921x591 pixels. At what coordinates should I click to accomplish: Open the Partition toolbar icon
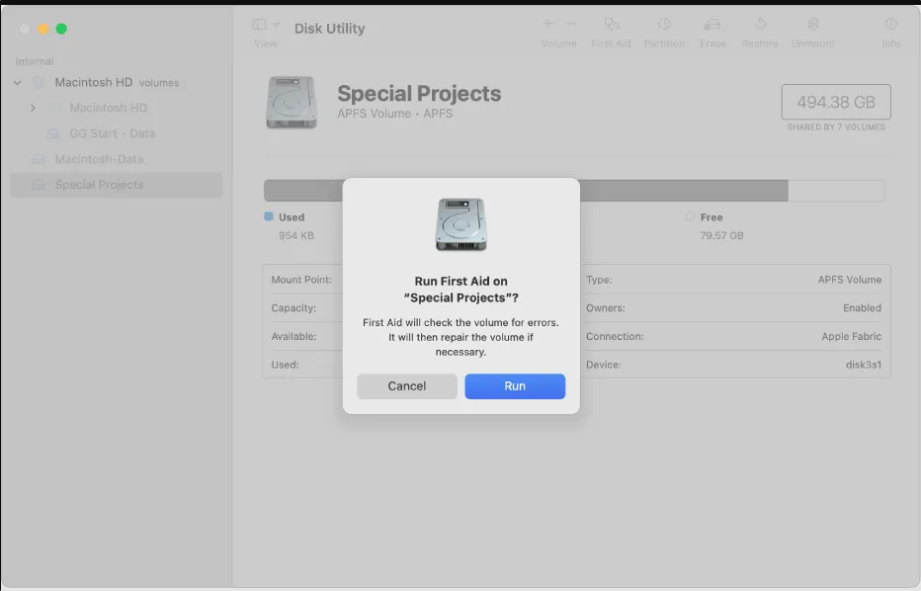(664, 24)
